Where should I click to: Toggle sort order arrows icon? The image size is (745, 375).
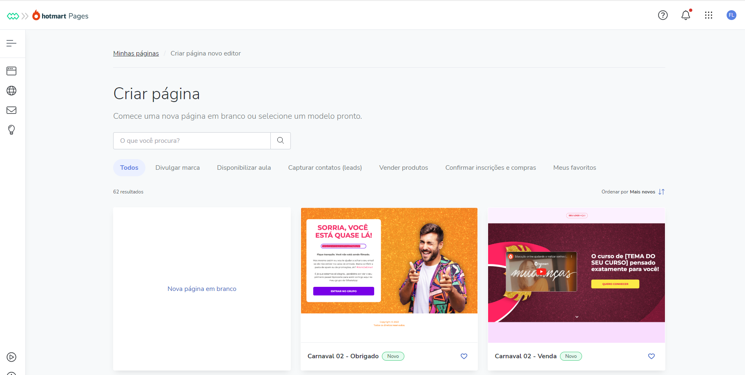[x=662, y=192]
